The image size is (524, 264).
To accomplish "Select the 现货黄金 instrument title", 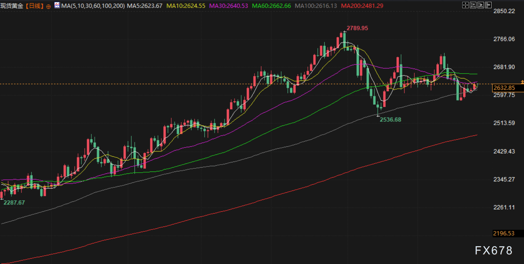I will pyautogui.click(x=12, y=6).
